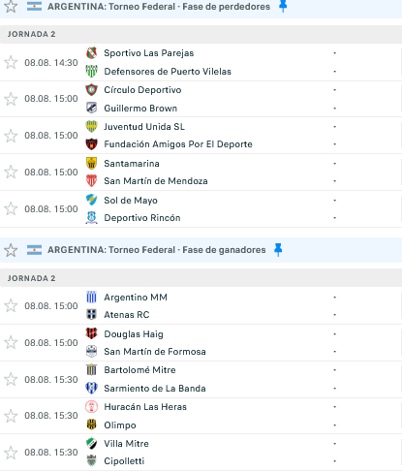Open the Guillermo Brown team name
The width and height of the screenshot is (402, 472).
140,109
